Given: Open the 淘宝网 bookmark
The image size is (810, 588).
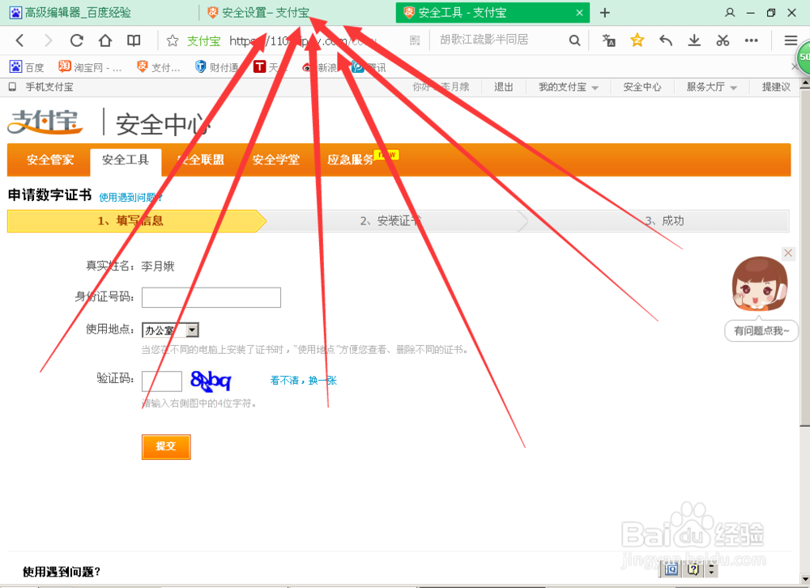Looking at the screenshot, I should [90, 67].
